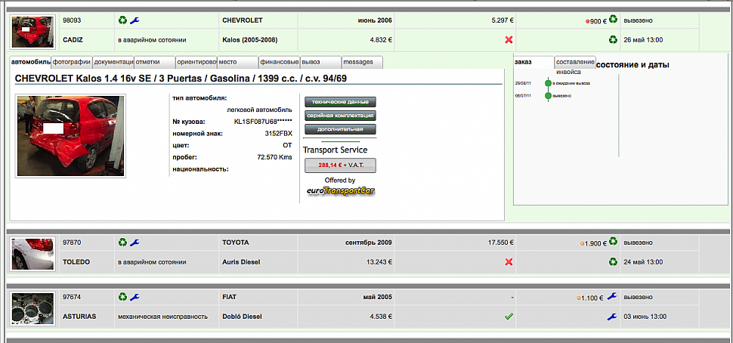733x343 pixels.
Task: Click the blue wrench icon beside ID 97674
Action: click(x=135, y=297)
